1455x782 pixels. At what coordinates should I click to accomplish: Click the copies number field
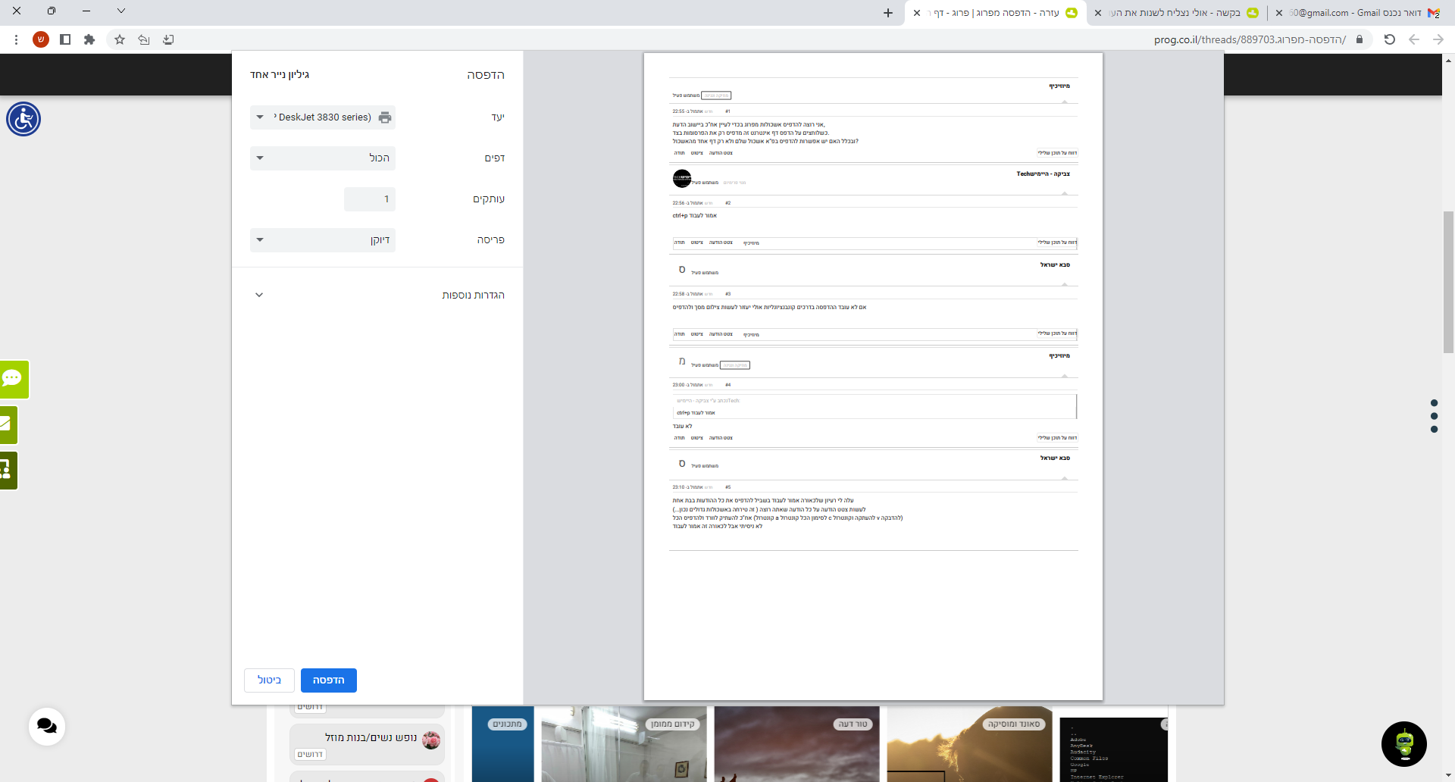coord(370,199)
